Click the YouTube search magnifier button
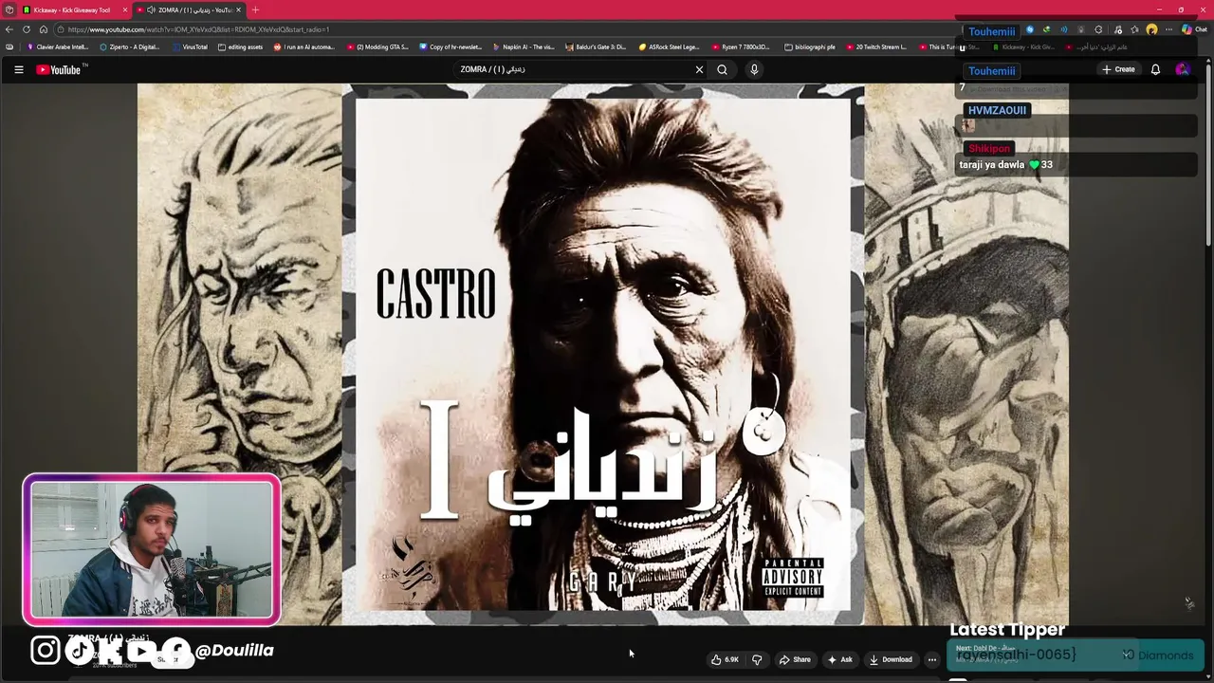Screen dimensions: 1214x683 [x=722, y=69]
